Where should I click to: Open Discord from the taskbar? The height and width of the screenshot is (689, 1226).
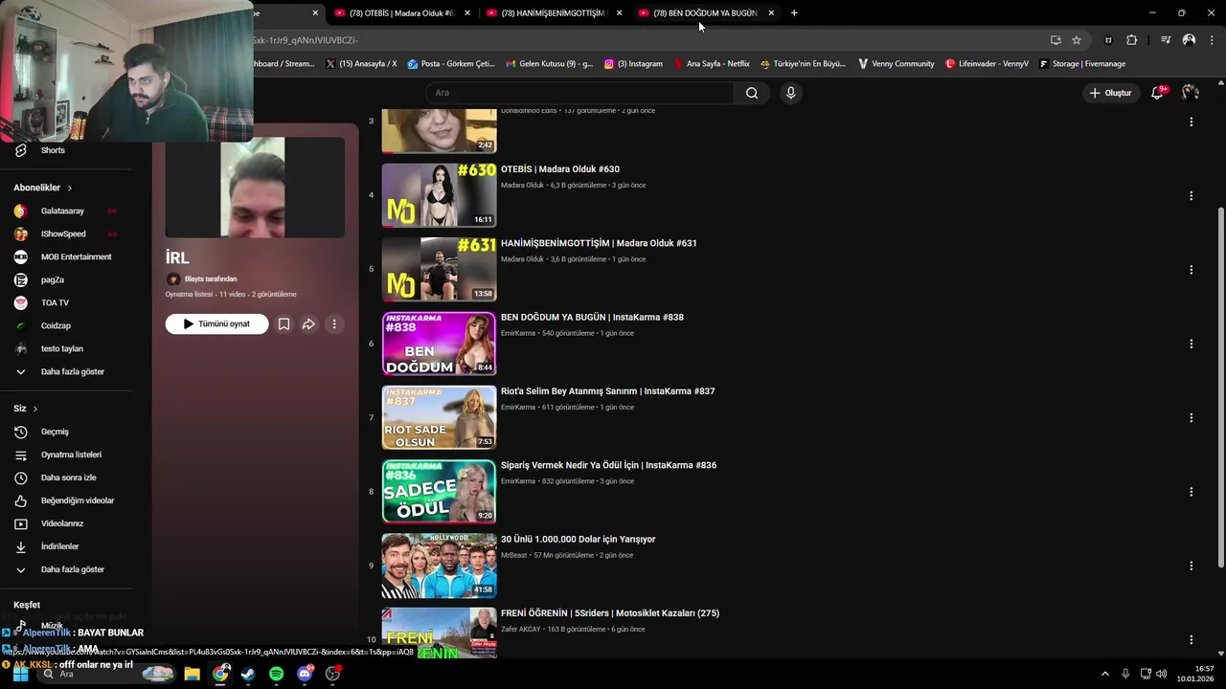click(x=305, y=674)
